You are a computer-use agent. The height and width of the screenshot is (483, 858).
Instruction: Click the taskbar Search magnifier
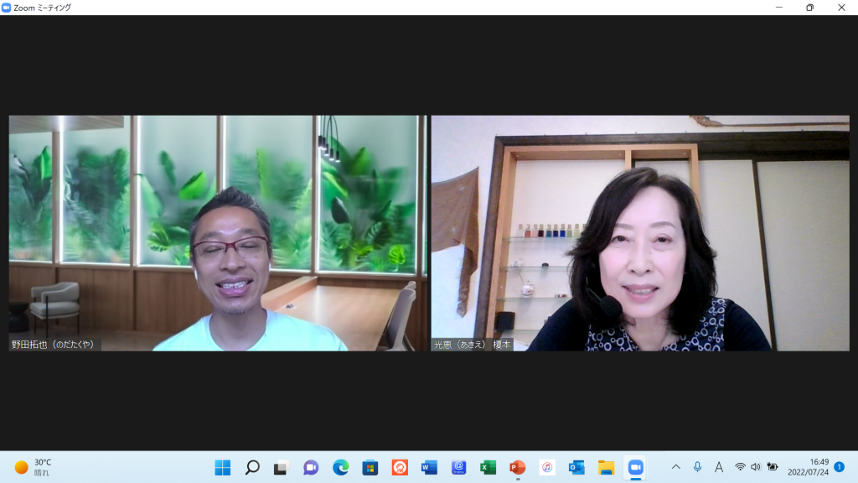pyautogui.click(x=252, y=467)
